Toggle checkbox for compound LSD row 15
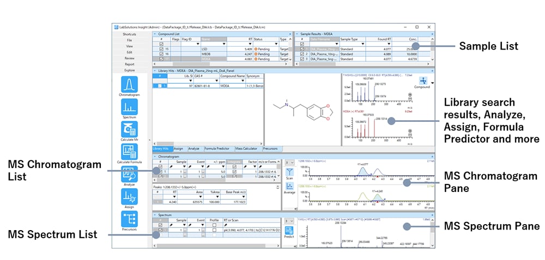Viewport: 545px width, 260px height. pos(161,50)
